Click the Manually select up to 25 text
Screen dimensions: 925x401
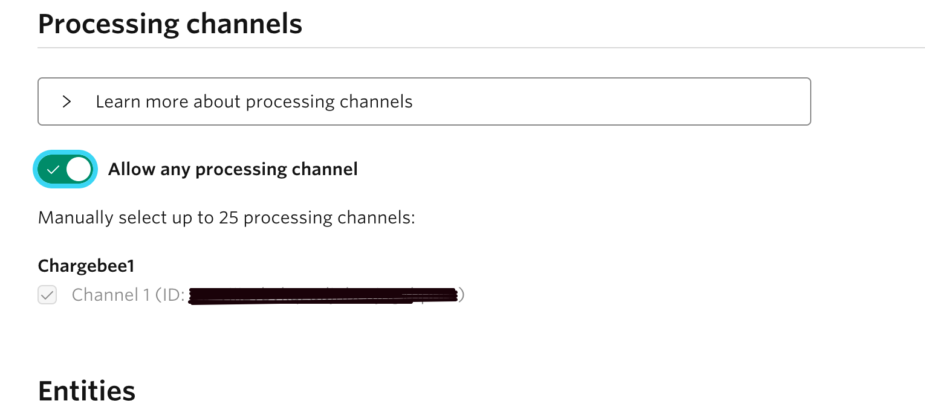tap(227, 217)
